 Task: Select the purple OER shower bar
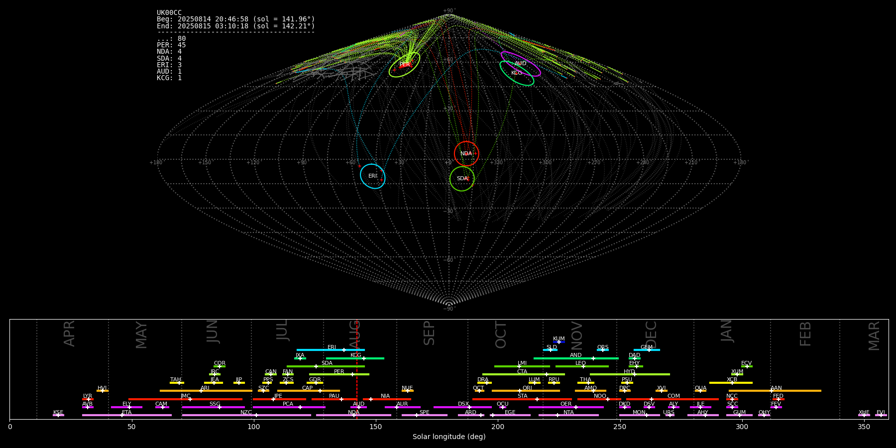pos(566,407)
